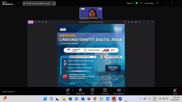Toggle Show captions
Screen dimensions: 182x102
tap(119, 91)
